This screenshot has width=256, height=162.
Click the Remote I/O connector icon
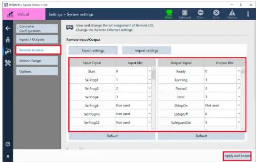tap(70, 27)
